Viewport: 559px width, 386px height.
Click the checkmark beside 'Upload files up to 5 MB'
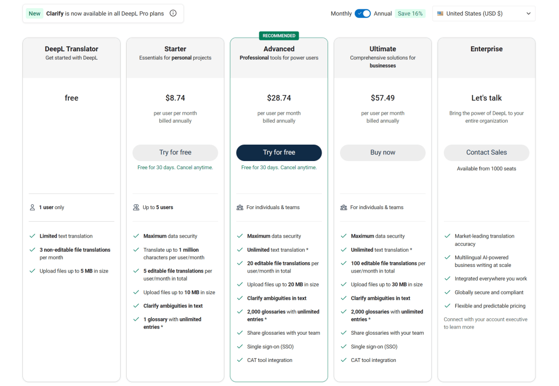[32, 270]
